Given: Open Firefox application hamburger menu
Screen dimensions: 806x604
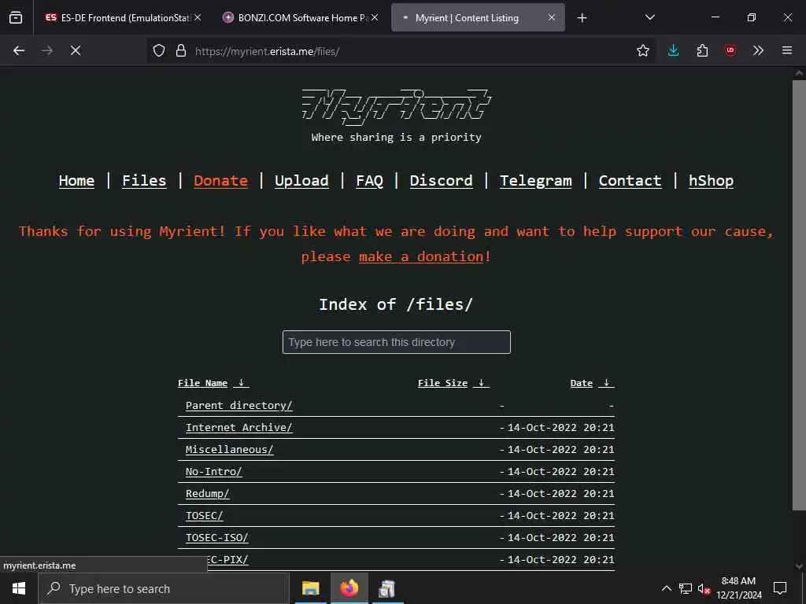Looking at the screenshot, I should [x=787, y=50].
